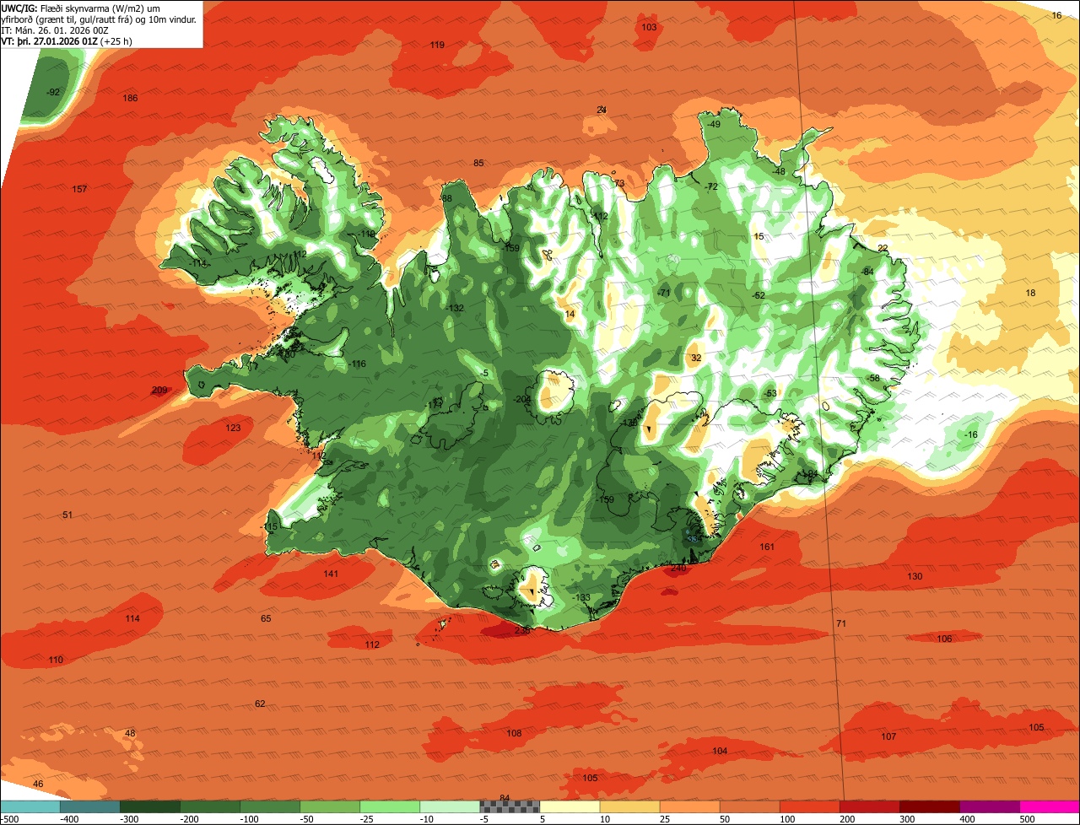Screen dimensions: 1080x825
Task: Click the legend tick label '500'
Action: (x=1027, y=819)
